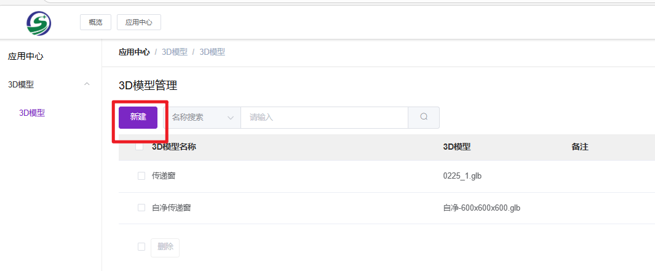Check the box for 自净传递窗 row
655x271 pixels.
coord(141,208)
